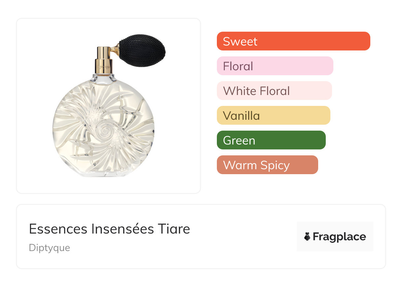Open the Fragplace wordmark text
The width and height of the screenshot is (402, 285).
339,237
